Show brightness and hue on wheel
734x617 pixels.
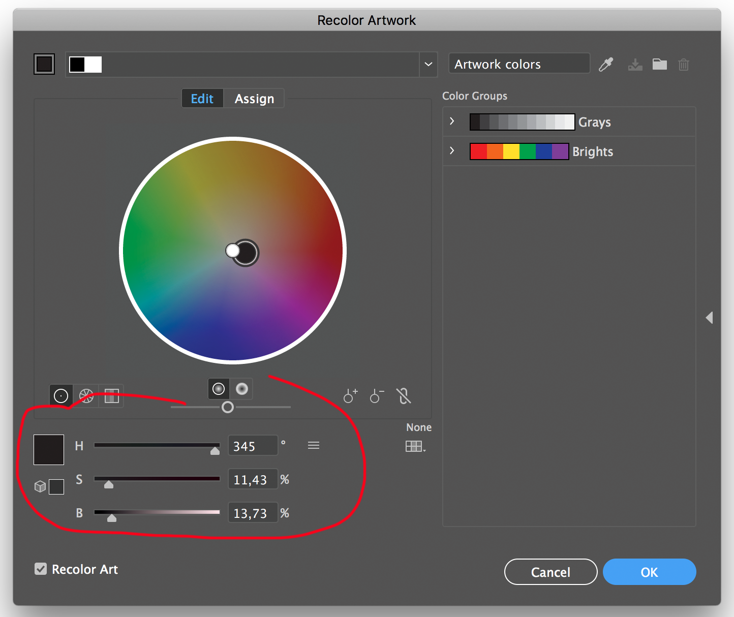coord(242,389)
